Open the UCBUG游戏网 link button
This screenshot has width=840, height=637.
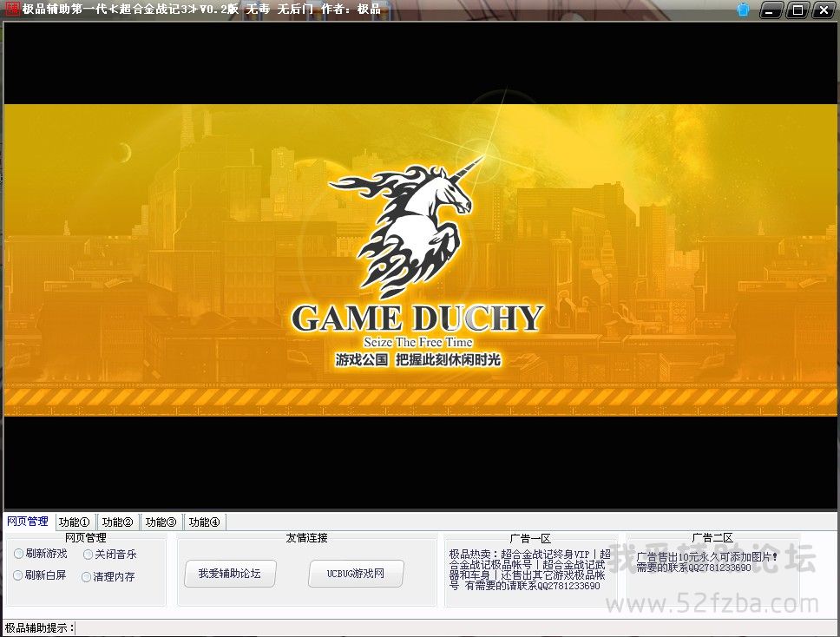point(356,574)
